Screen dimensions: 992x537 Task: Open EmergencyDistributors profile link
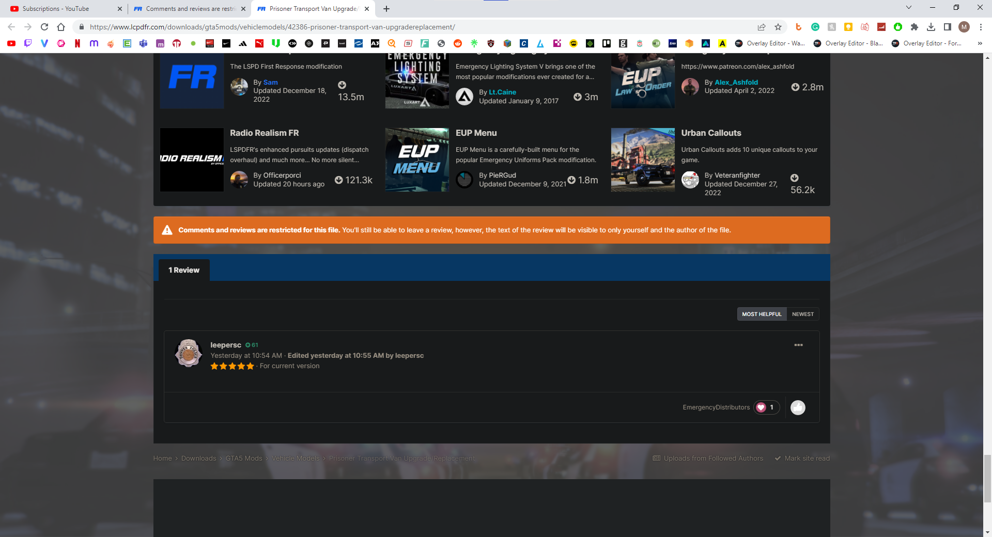(716, 407)
